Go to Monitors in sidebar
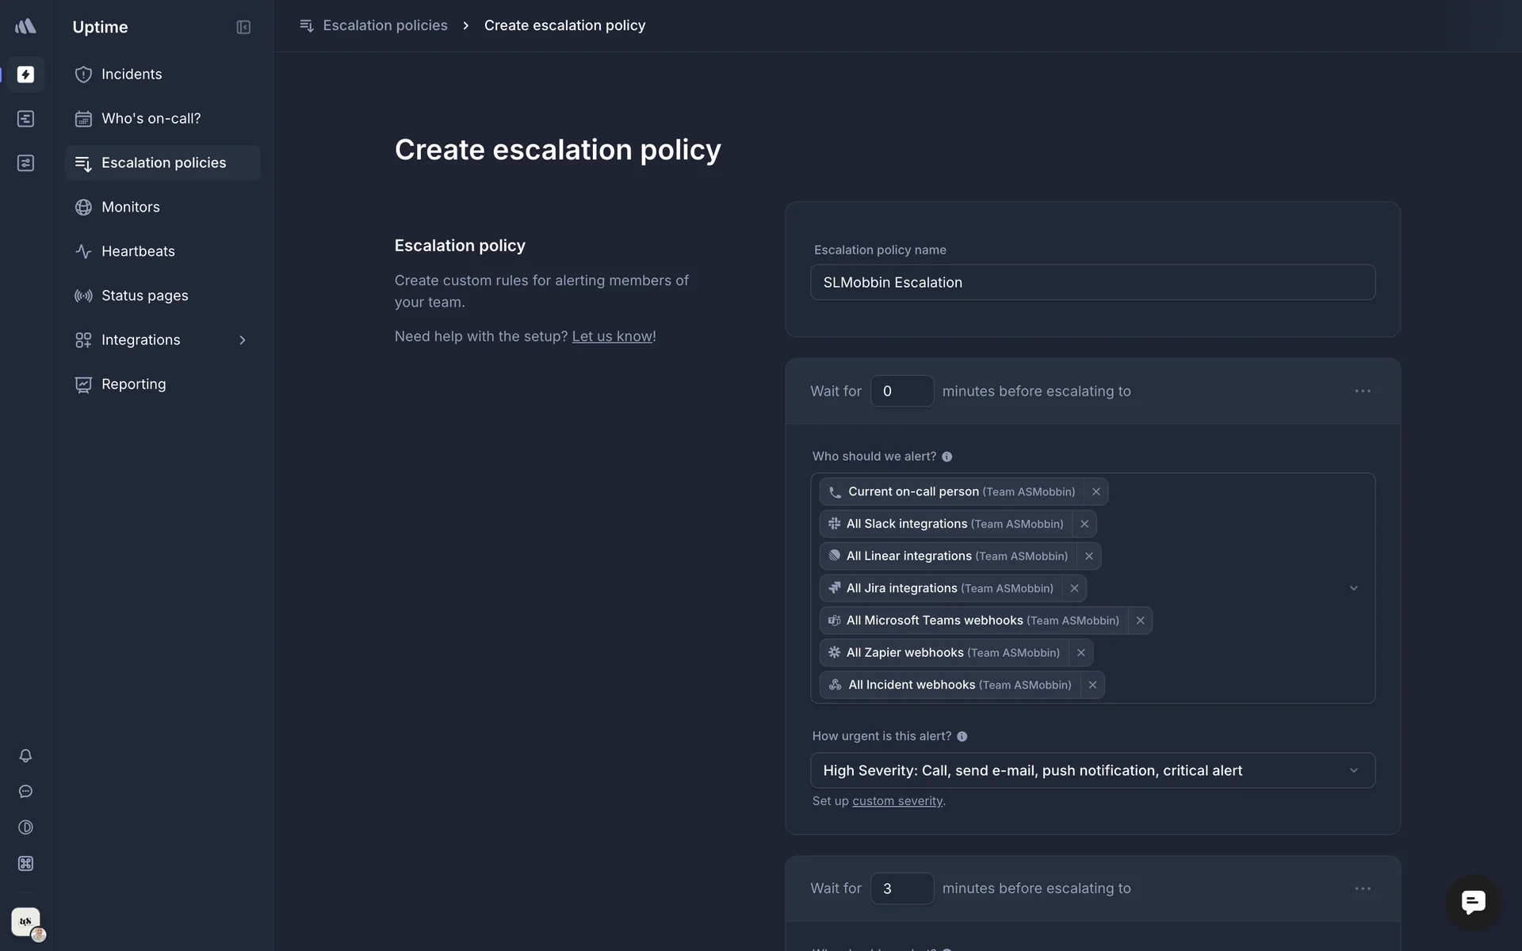Screen dimensions: 1522x951 (131, 207)
